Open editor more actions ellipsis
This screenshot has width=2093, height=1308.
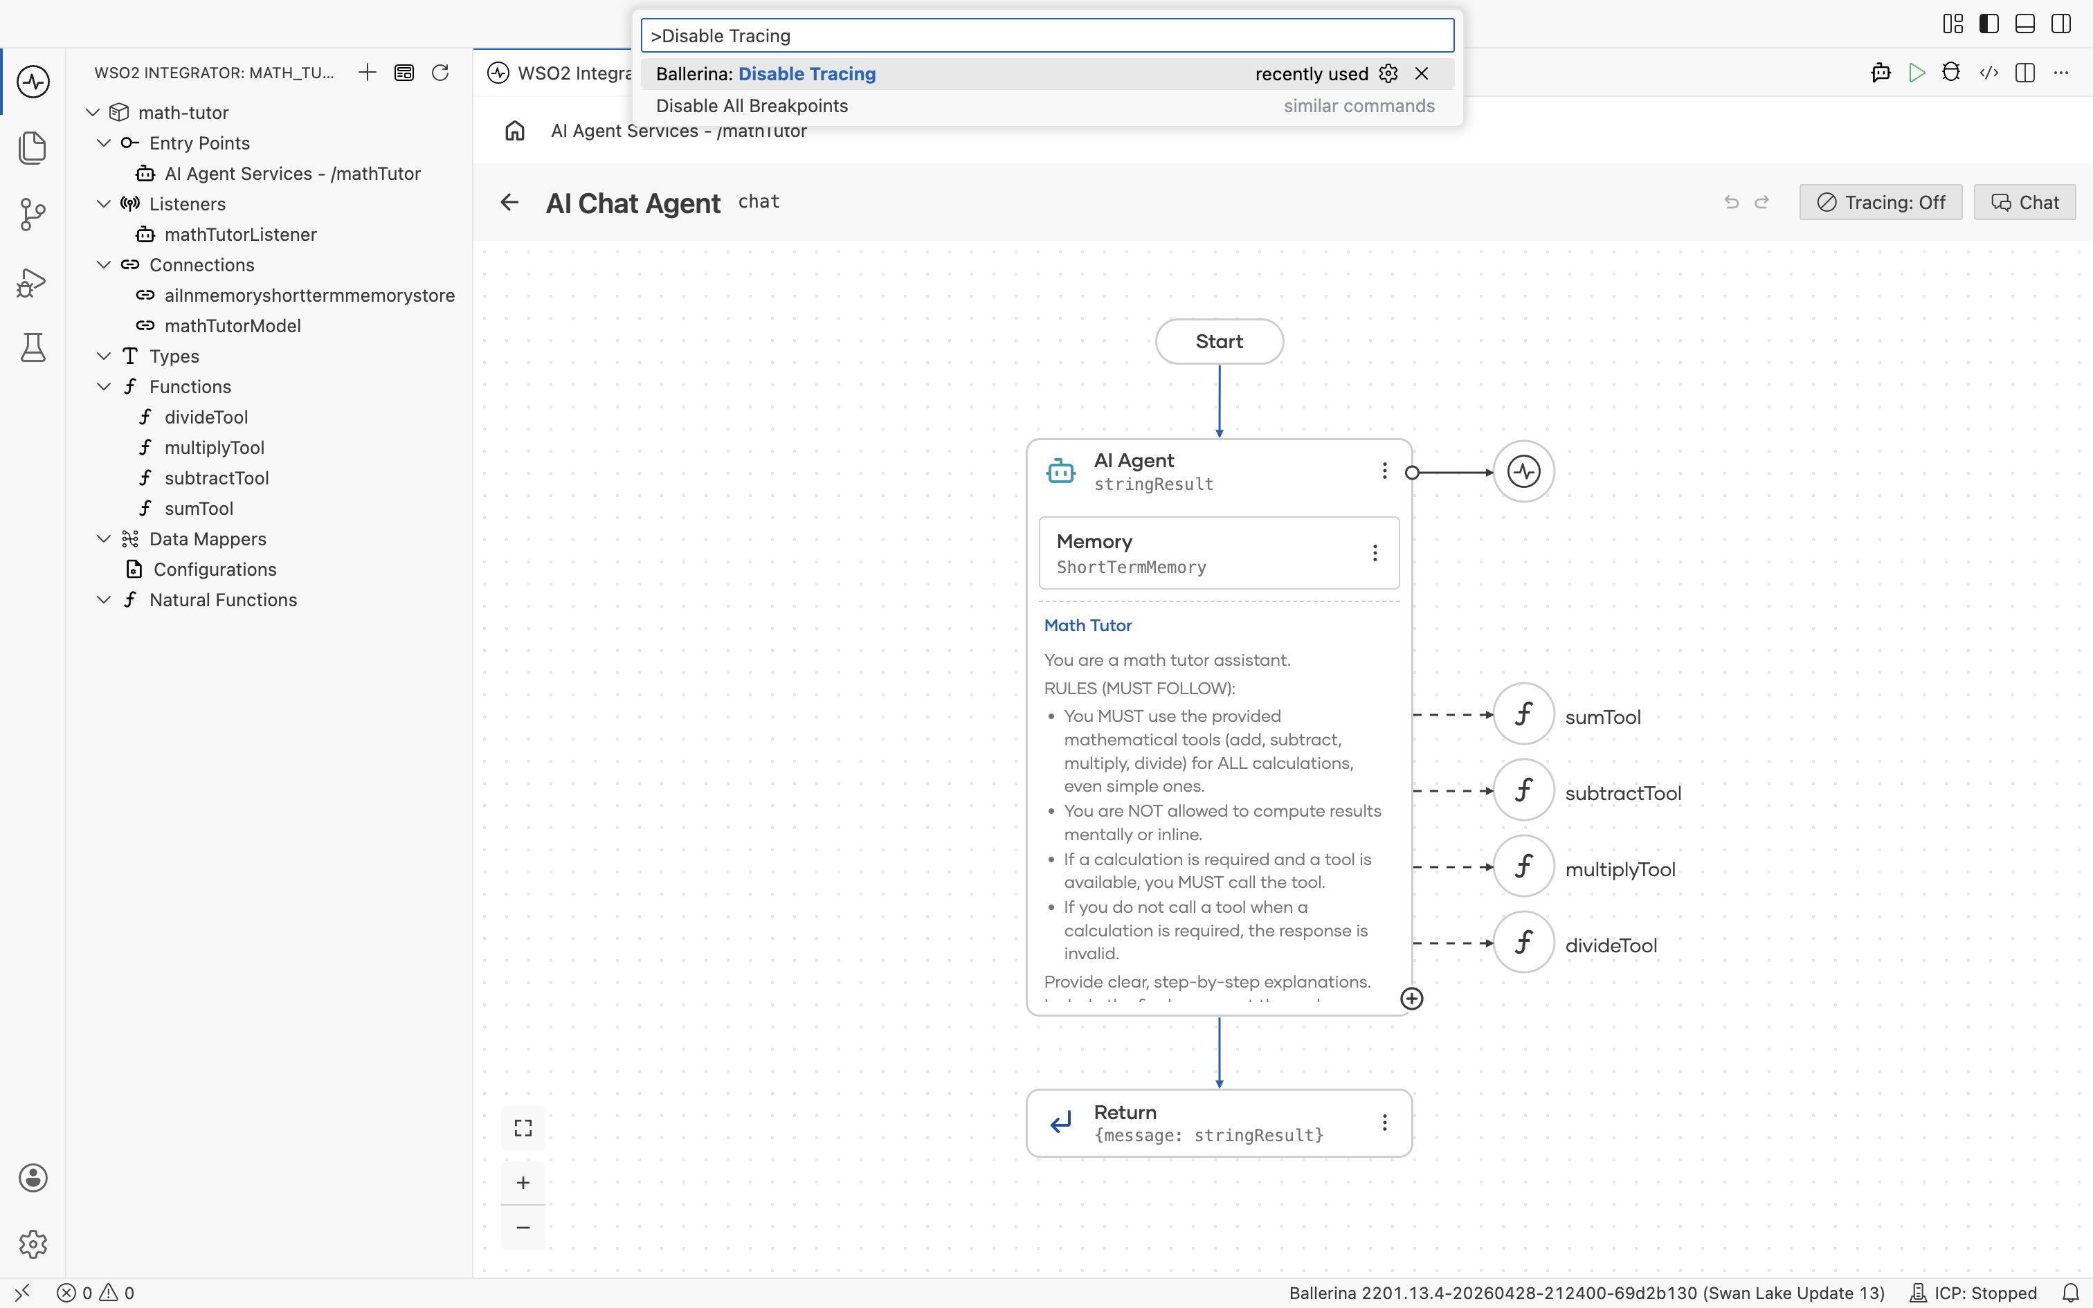2062,73
